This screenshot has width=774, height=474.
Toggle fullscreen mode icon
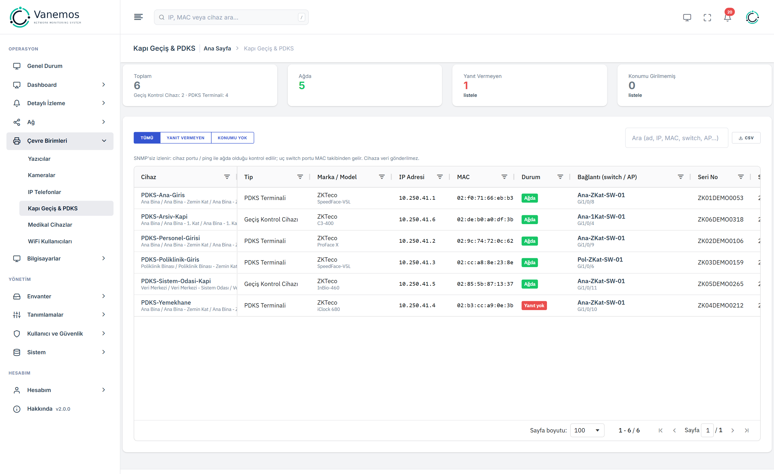707,17
